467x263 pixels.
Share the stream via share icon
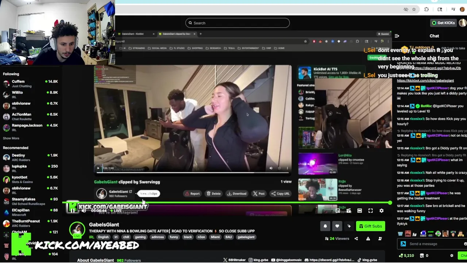coord(356,239)
